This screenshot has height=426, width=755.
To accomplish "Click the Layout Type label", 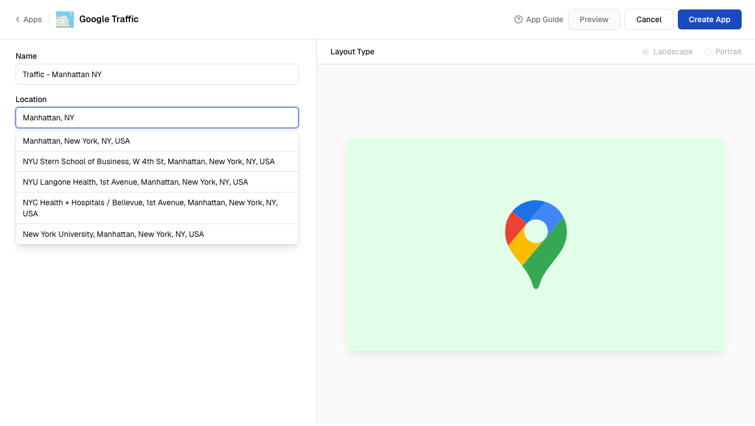I will coord(353,52).
